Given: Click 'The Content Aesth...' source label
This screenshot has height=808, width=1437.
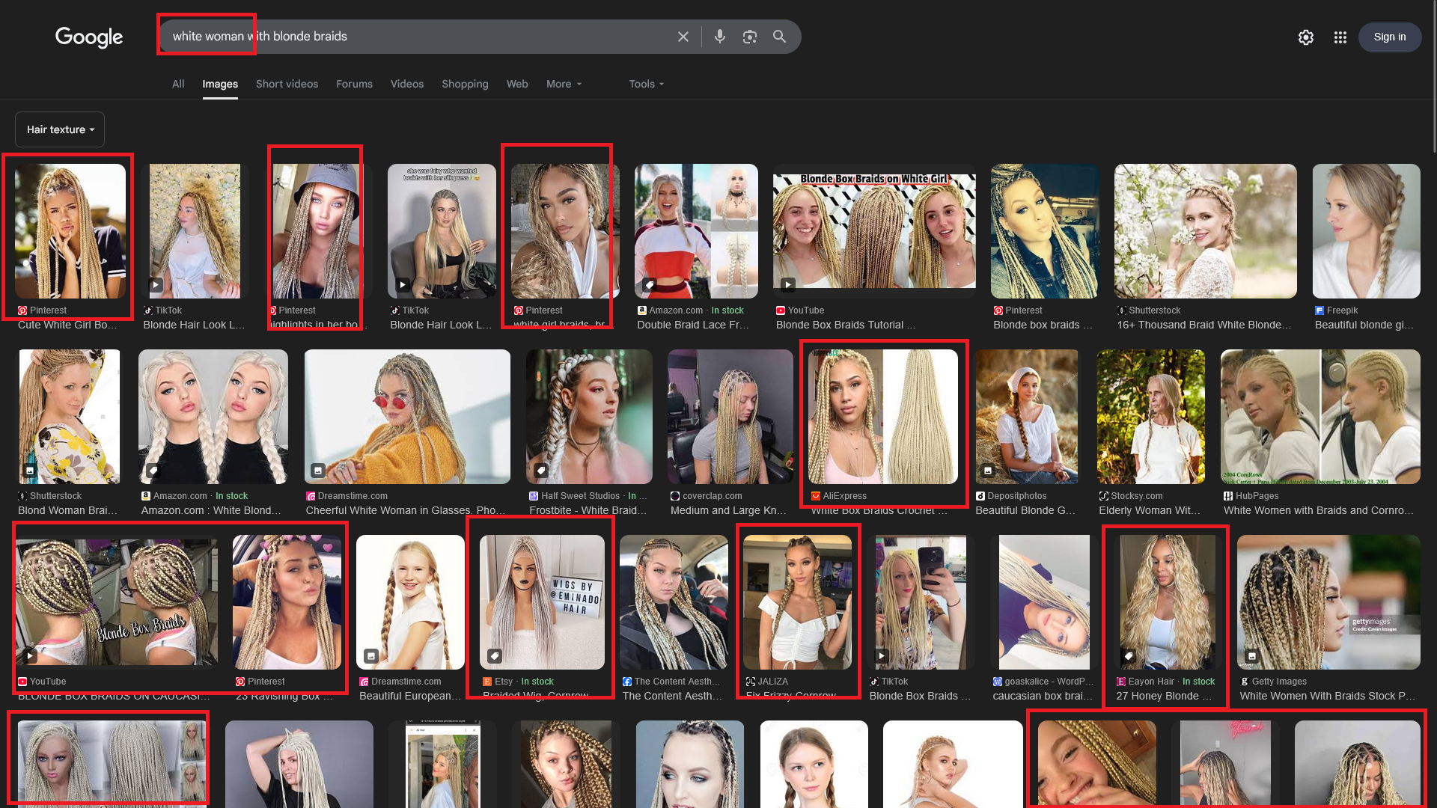Looking at the screenshot, I should (x=671, y=682).
